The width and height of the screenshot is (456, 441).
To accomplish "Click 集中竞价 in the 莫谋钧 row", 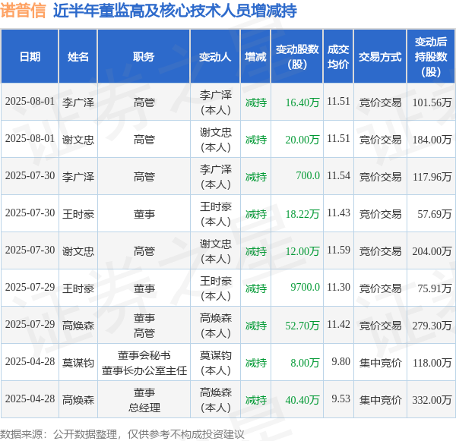I will (x=380, y=363).
